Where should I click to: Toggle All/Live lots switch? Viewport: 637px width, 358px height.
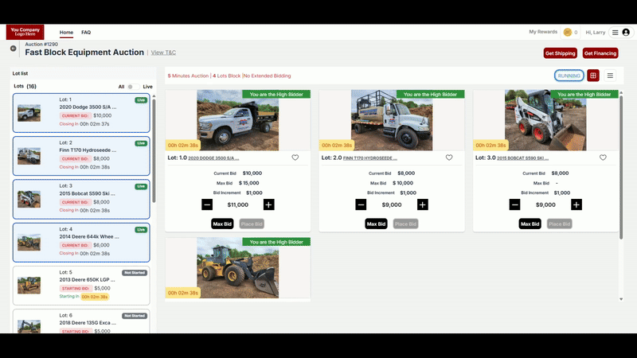(133, 87)
